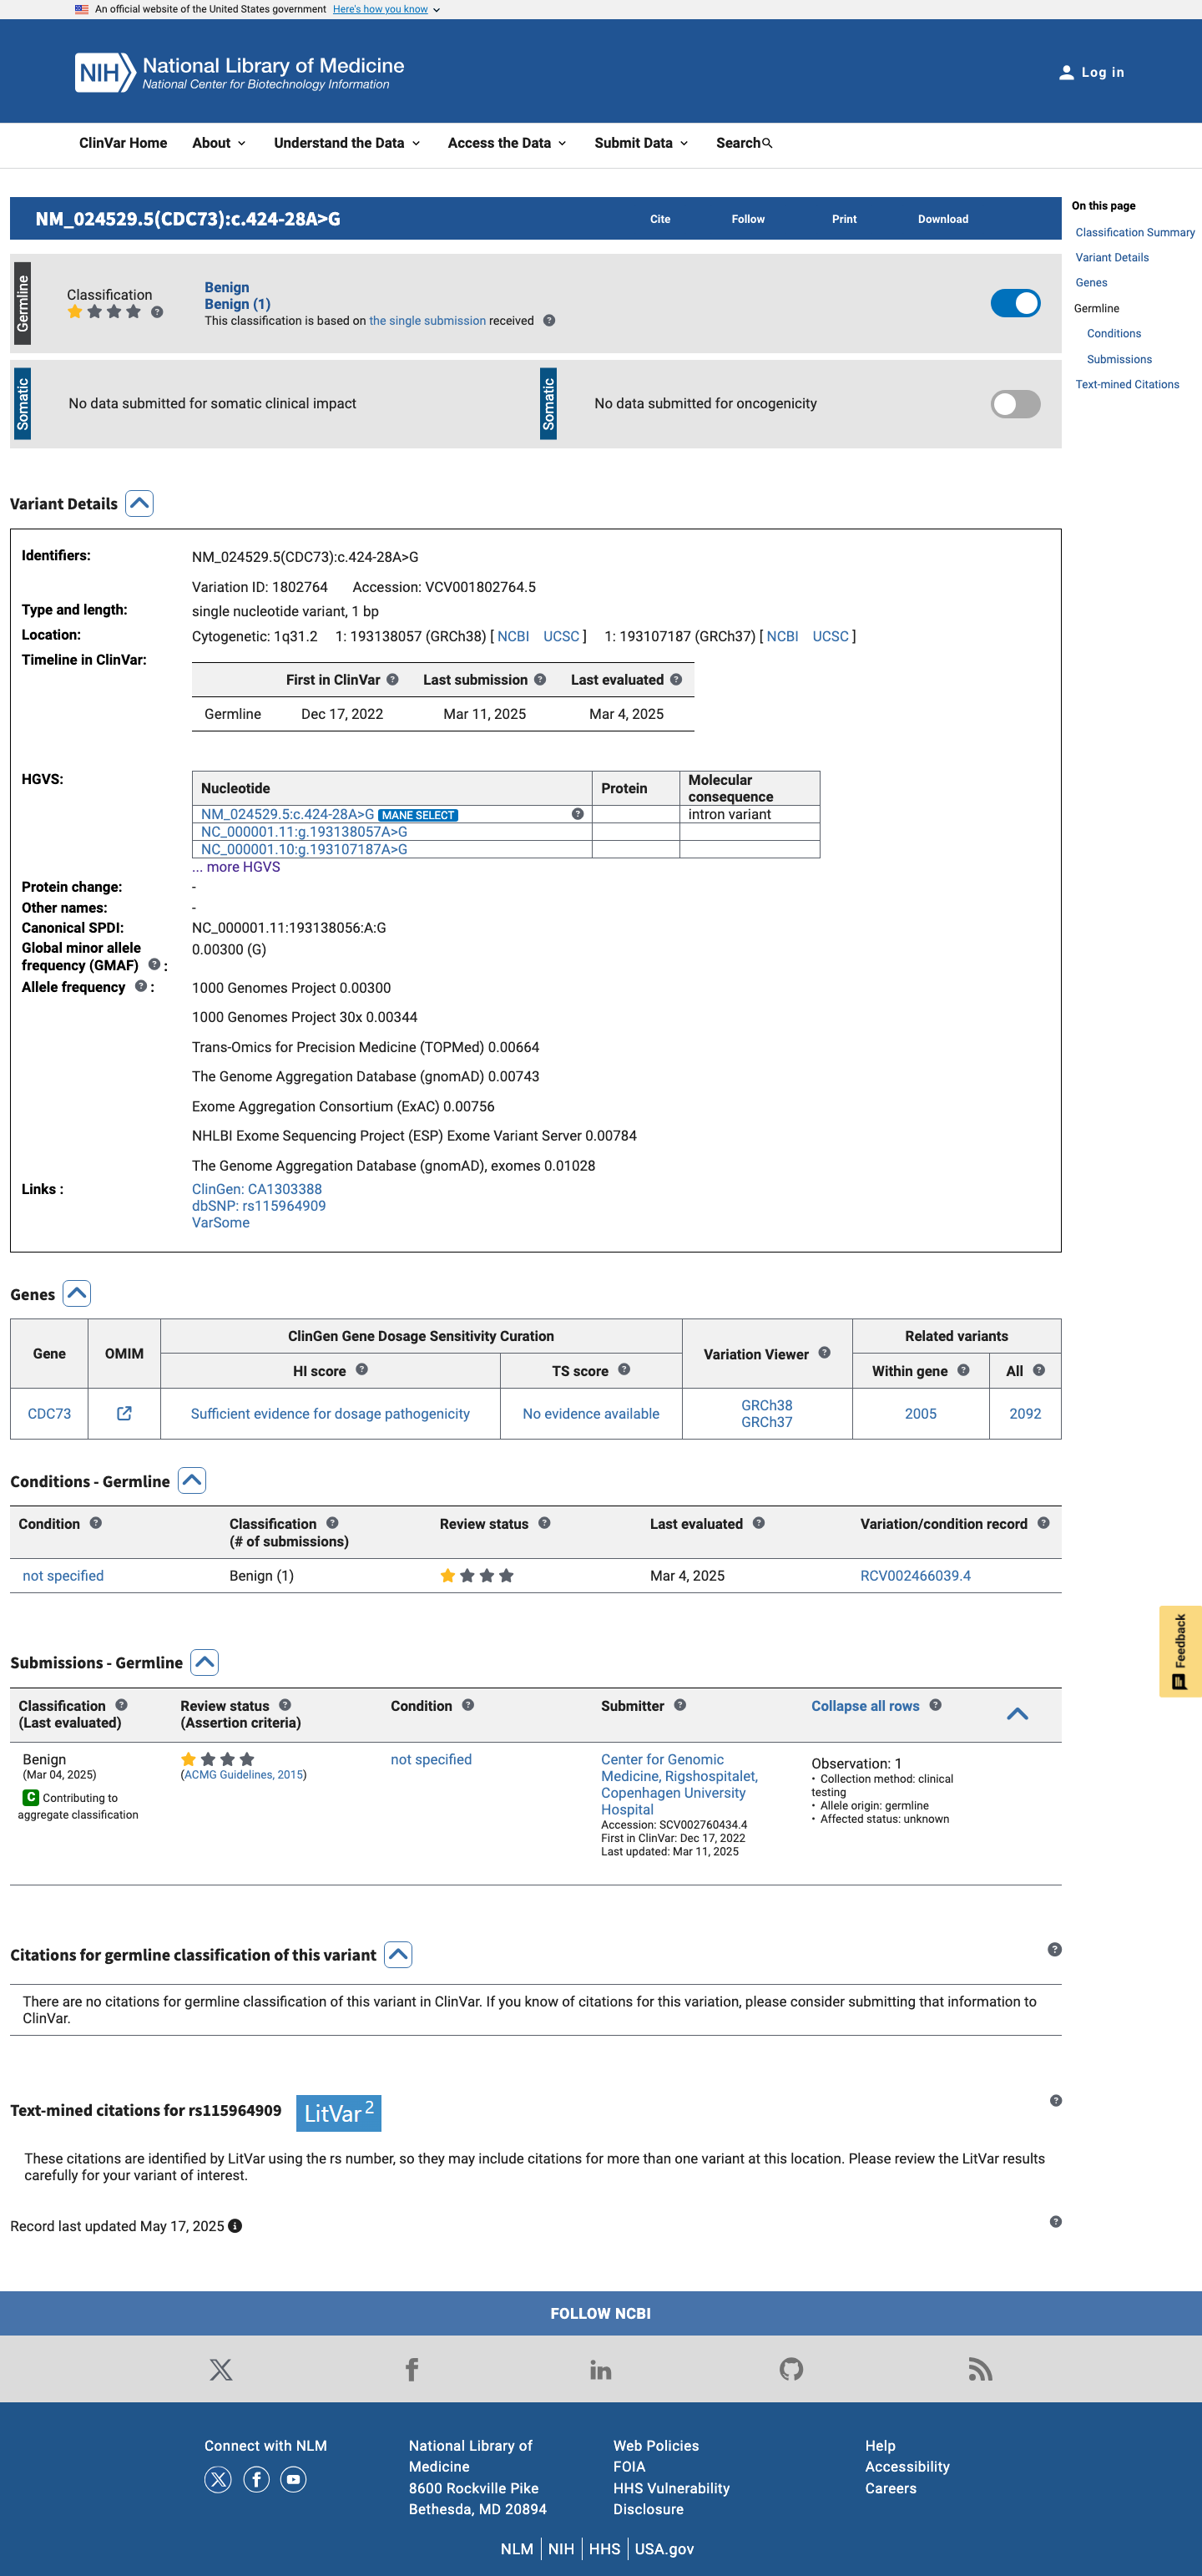Open 2005 related variants within gene

(x=920, y=1413)
